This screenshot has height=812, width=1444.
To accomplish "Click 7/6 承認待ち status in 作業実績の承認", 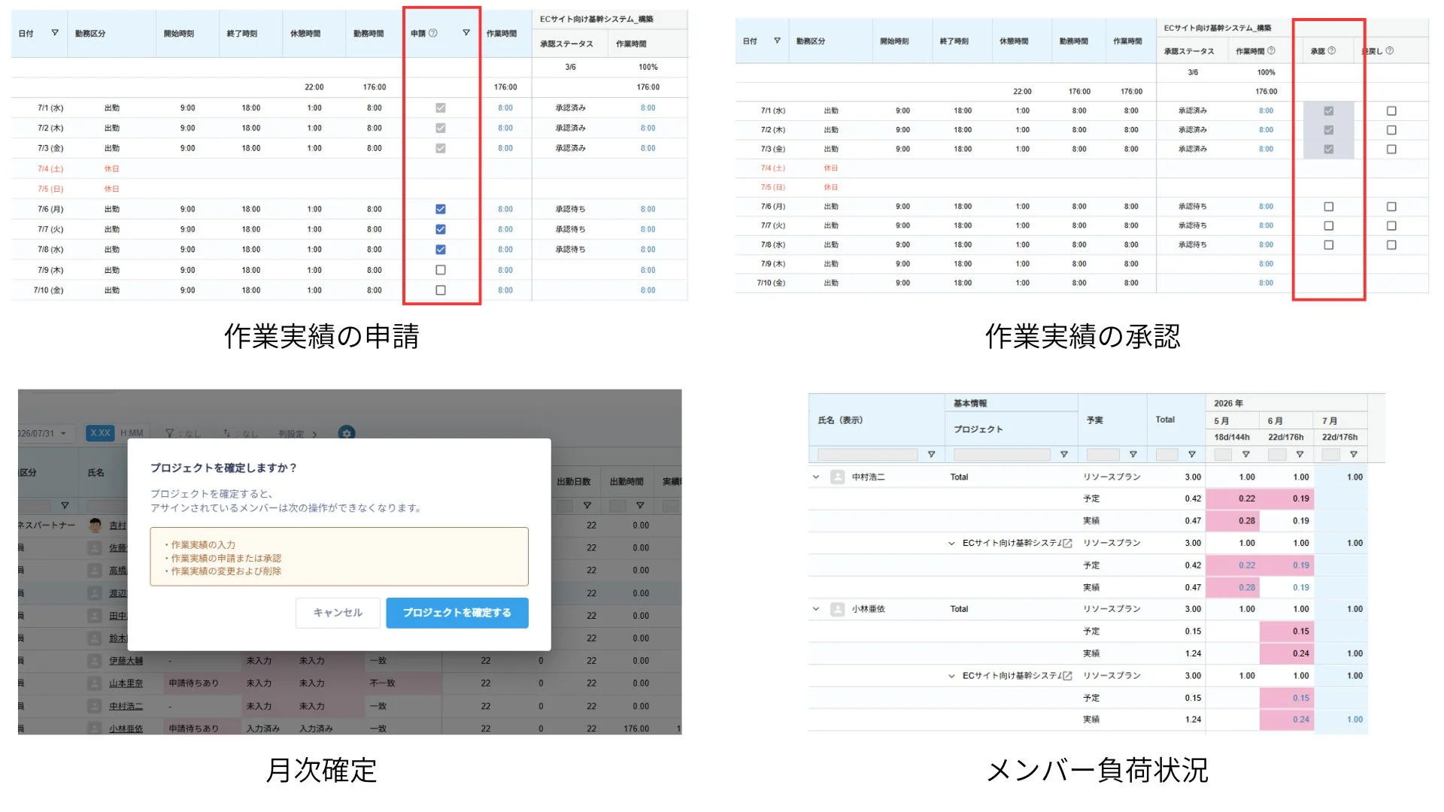I will click(1192, 207).
